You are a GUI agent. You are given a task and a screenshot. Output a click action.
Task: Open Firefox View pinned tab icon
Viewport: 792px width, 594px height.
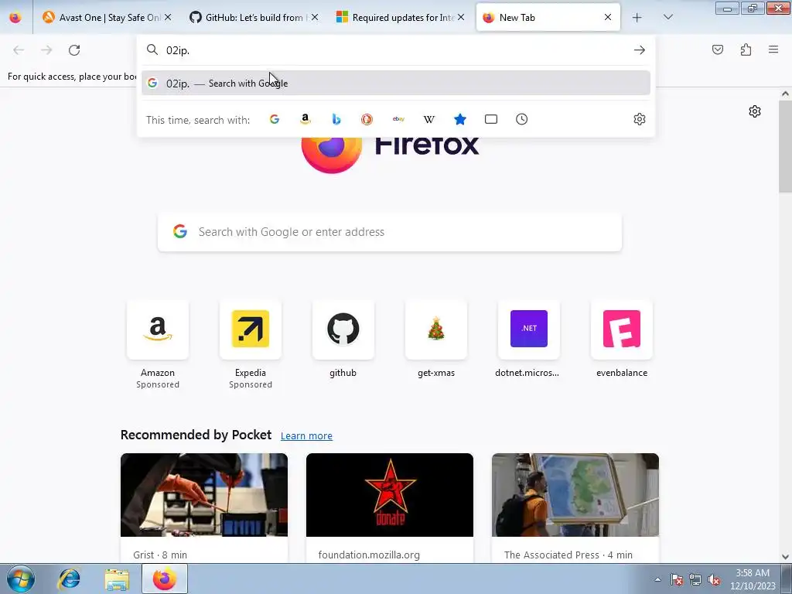15,17
